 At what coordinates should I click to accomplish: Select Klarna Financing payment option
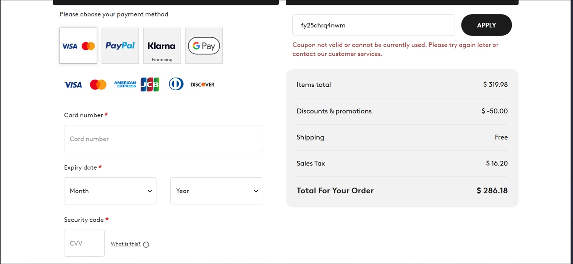coord(162,46)
